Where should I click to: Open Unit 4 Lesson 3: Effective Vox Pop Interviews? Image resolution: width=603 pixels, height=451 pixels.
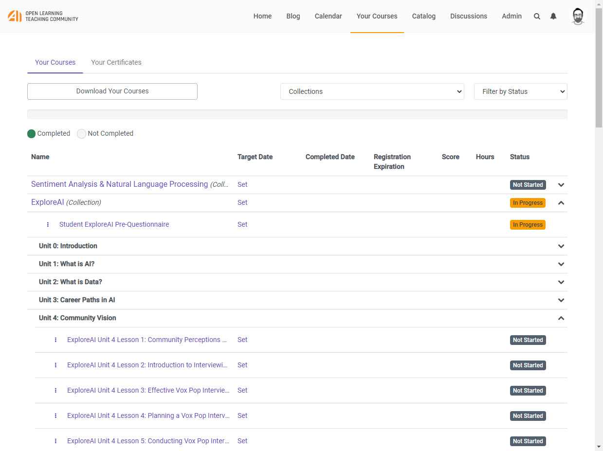point(148,390)
